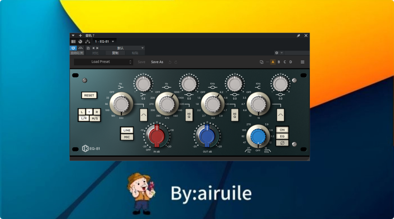Toggle the high band bell shape button
The image size is (394, 219).
click(x=280, y=115)
